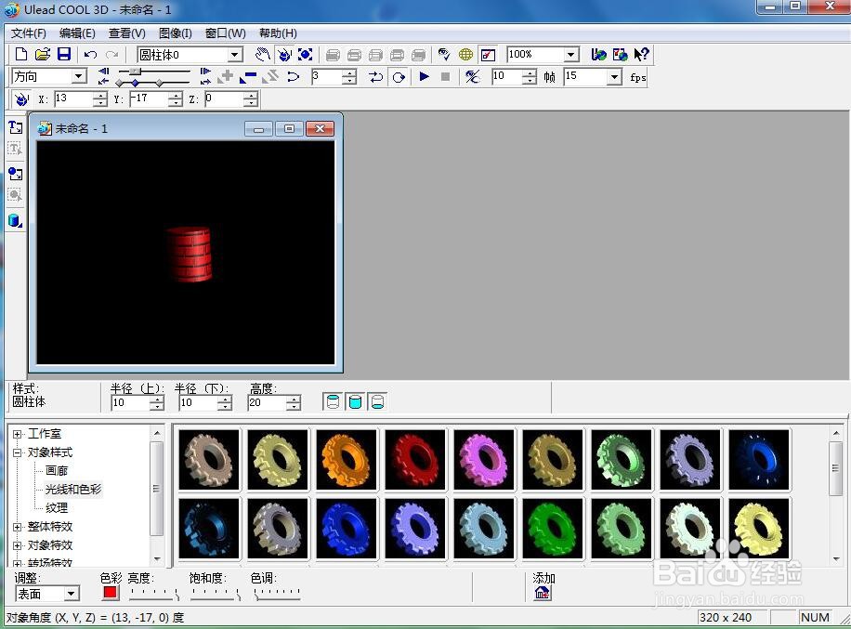Open the 15 fps dropdown
This screenshot has height=629, width=851.
pos(614,77)
